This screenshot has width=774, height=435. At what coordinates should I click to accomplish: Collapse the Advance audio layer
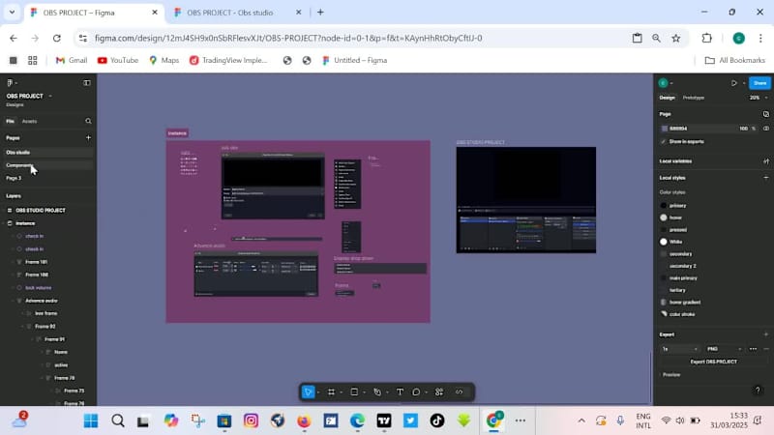(x=13, y=301)
